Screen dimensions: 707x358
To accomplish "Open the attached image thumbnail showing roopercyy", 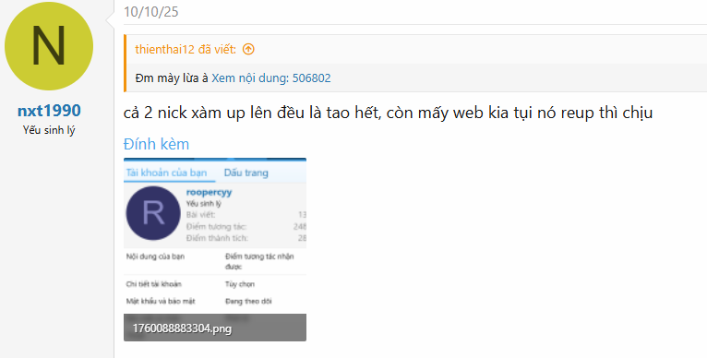I will [x=215, y=249].
